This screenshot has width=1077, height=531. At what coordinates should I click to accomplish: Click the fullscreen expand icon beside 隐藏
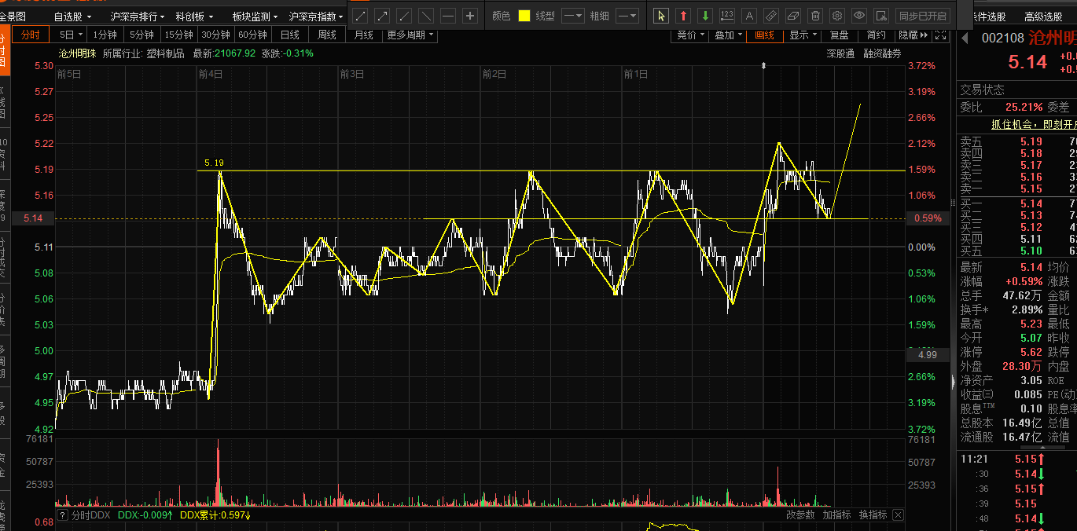(940, 35)
